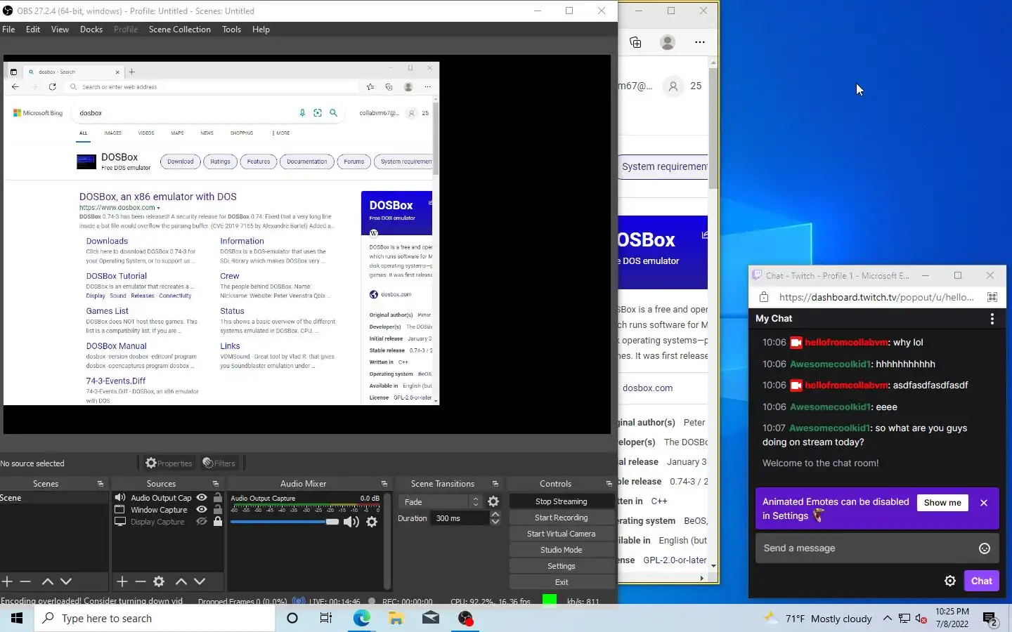This screenshot has height=632, width=1012.
Task: Open the emote picker in chat
Action: point(985,548)
